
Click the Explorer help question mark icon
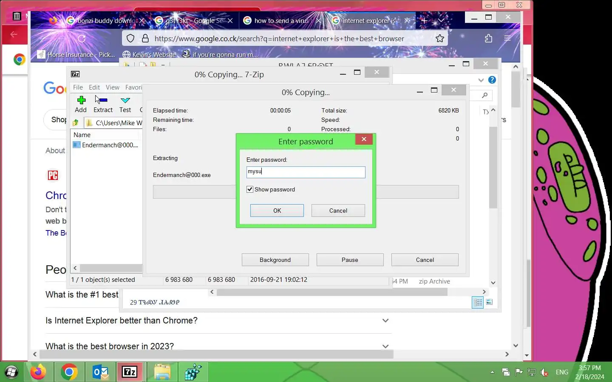(x=492, y=80)
